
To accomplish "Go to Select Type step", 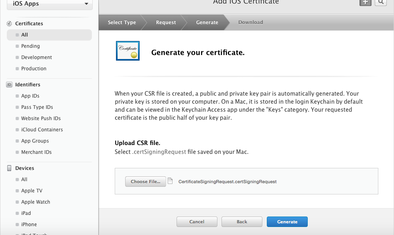I will [122, 22].
